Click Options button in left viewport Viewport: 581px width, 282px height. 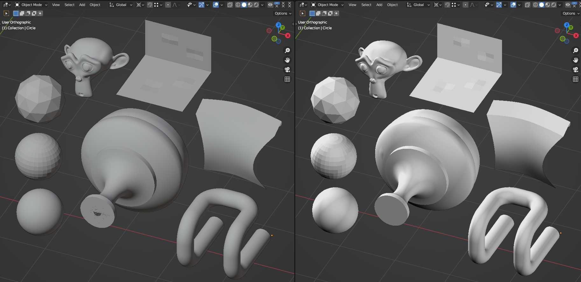pos(283,13)
